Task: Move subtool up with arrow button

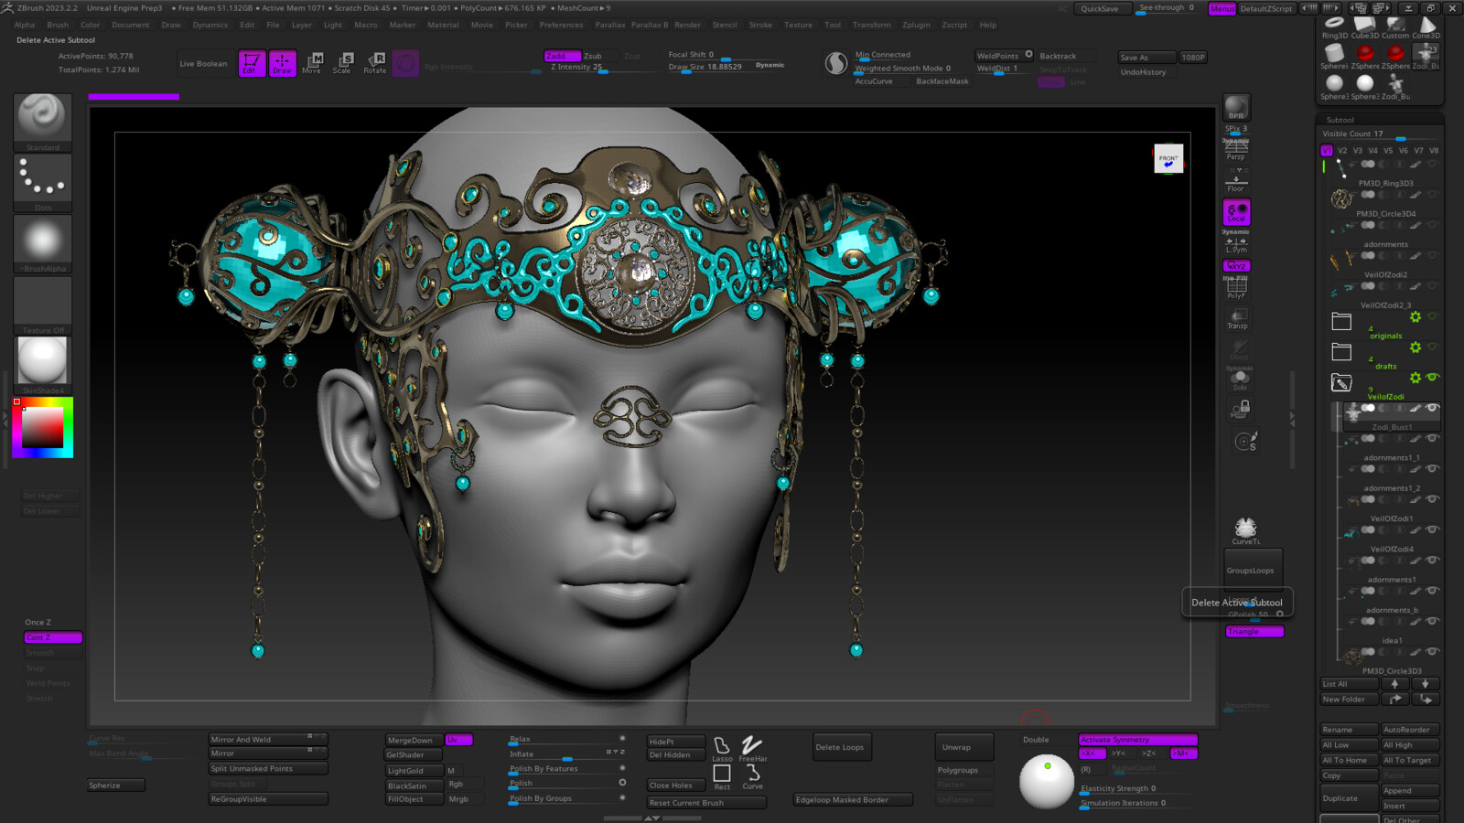Action: (1394, 684)
